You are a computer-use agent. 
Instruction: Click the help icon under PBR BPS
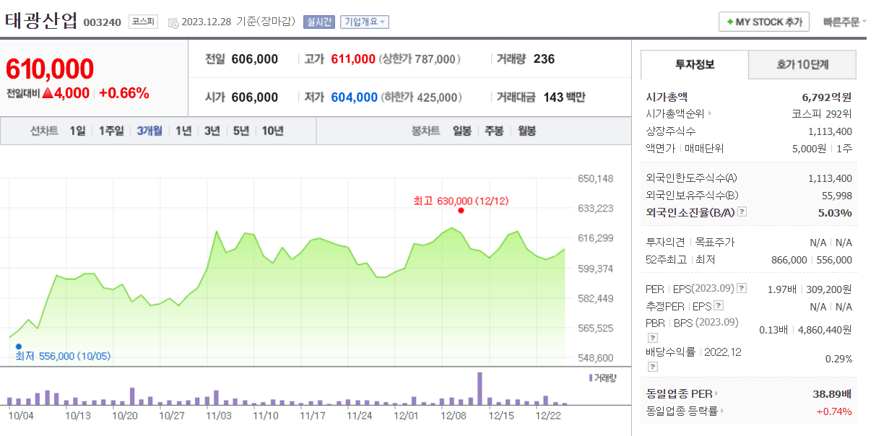coord(652,337)
